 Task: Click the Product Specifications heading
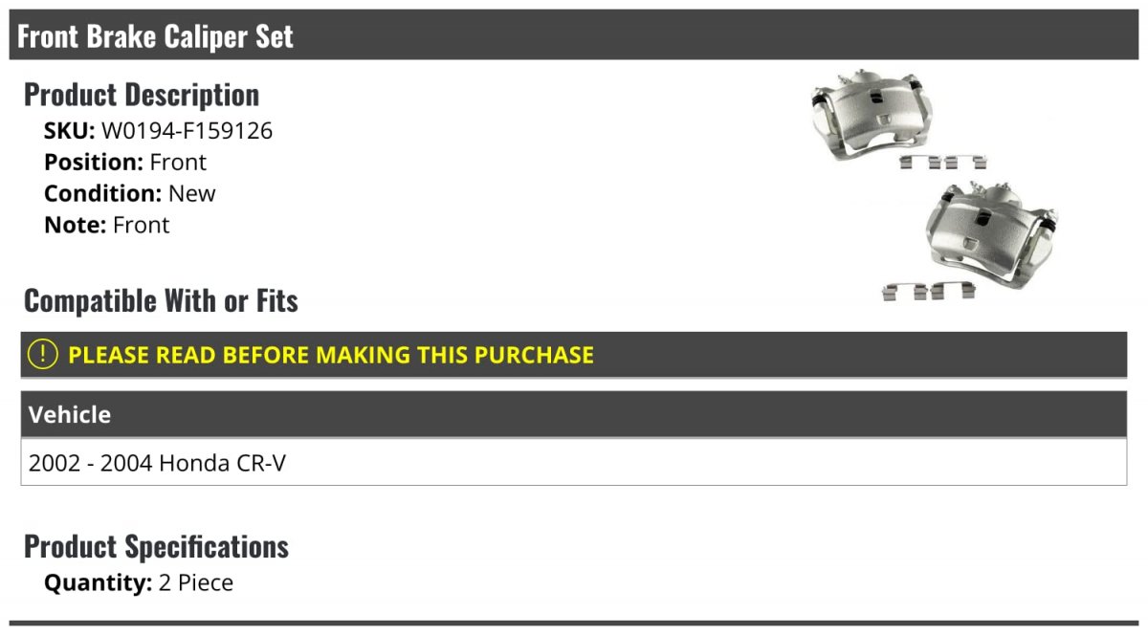coord(156,547)
